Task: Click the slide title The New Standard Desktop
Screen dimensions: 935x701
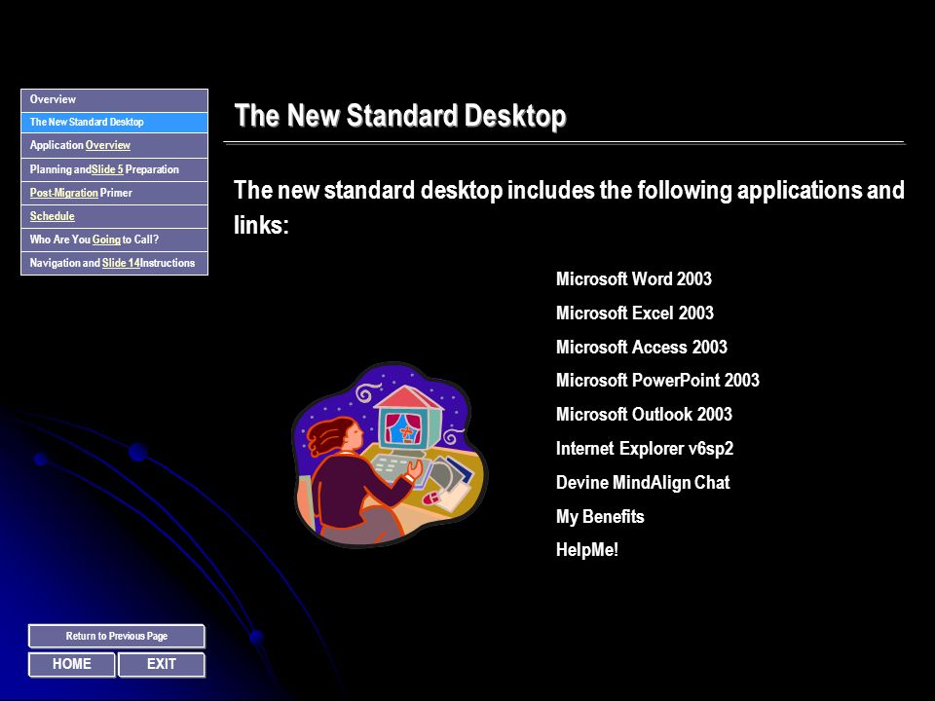Action: 400,116
